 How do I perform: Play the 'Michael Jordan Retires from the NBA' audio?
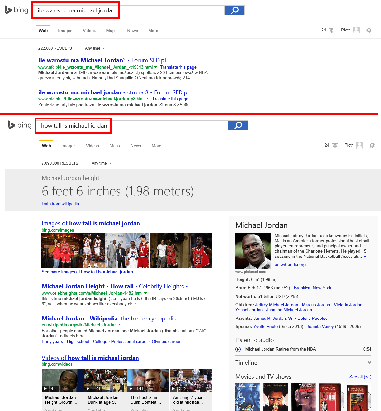(238, 349)
